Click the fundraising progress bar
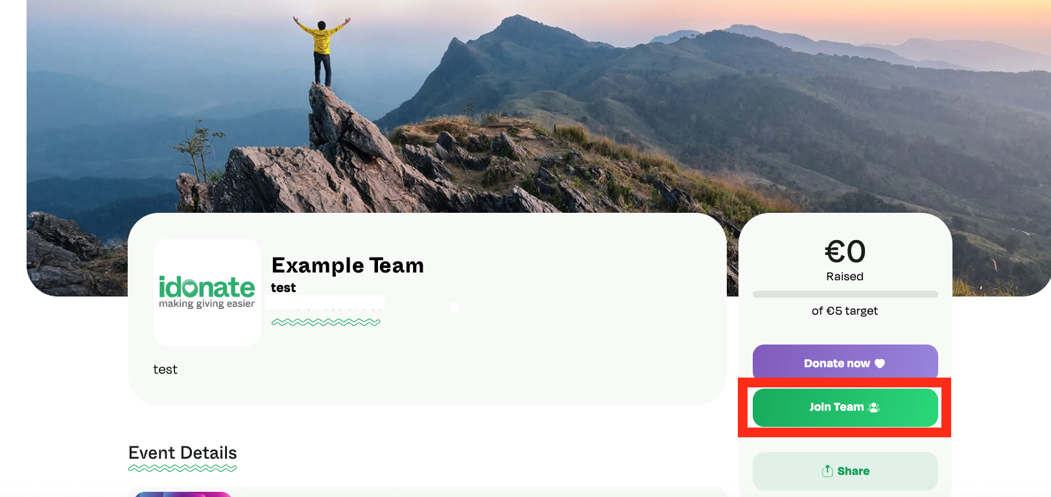This screenshot has height=497, width=1051. click(845, 295)
